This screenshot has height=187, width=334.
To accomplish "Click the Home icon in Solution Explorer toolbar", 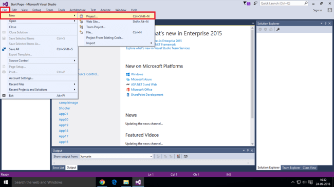I will coord(271,29).
